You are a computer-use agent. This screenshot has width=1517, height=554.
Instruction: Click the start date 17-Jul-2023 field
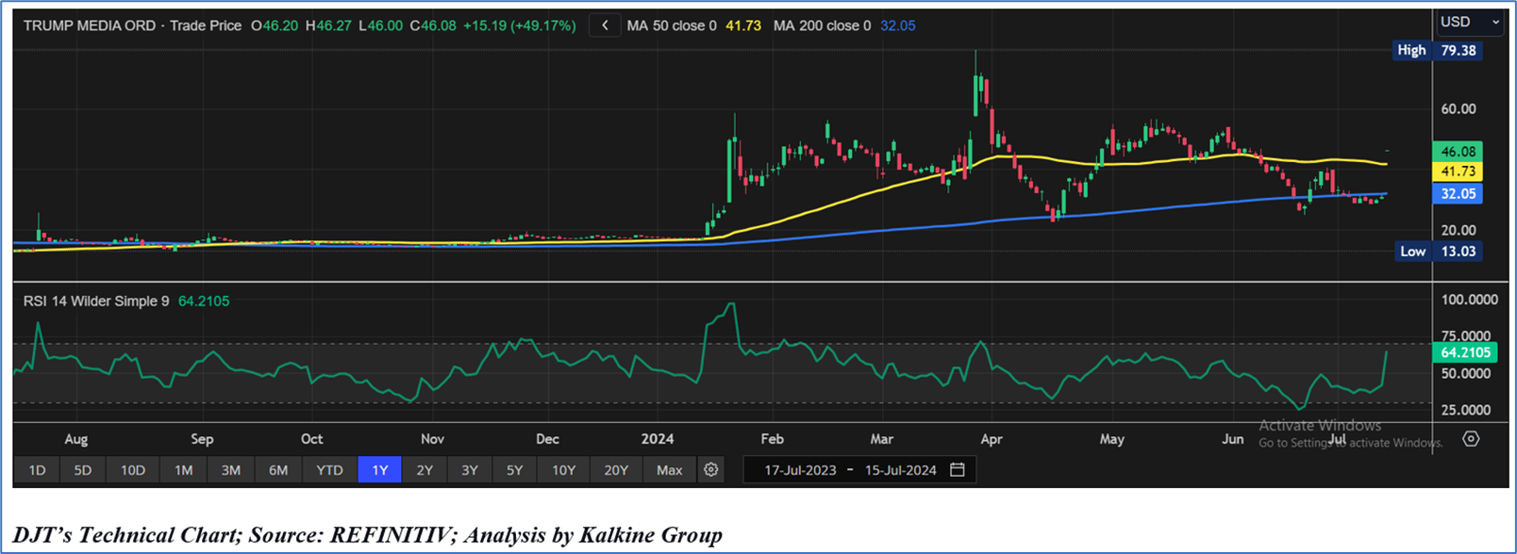point(800,469)
